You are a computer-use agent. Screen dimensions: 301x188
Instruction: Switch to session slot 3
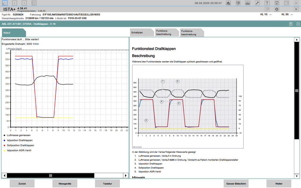coord(24,3)
